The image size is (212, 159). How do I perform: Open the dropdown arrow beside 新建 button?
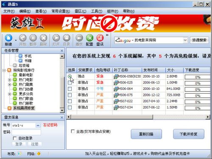[x=16, y=40]
